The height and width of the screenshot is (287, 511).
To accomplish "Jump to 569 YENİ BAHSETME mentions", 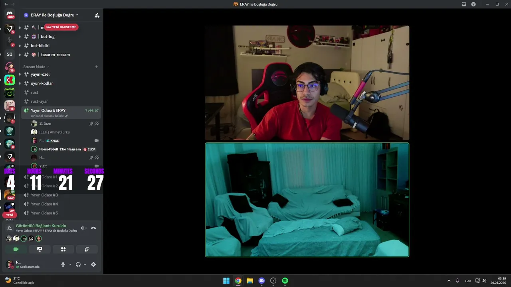I will click(x=61, y=27).
